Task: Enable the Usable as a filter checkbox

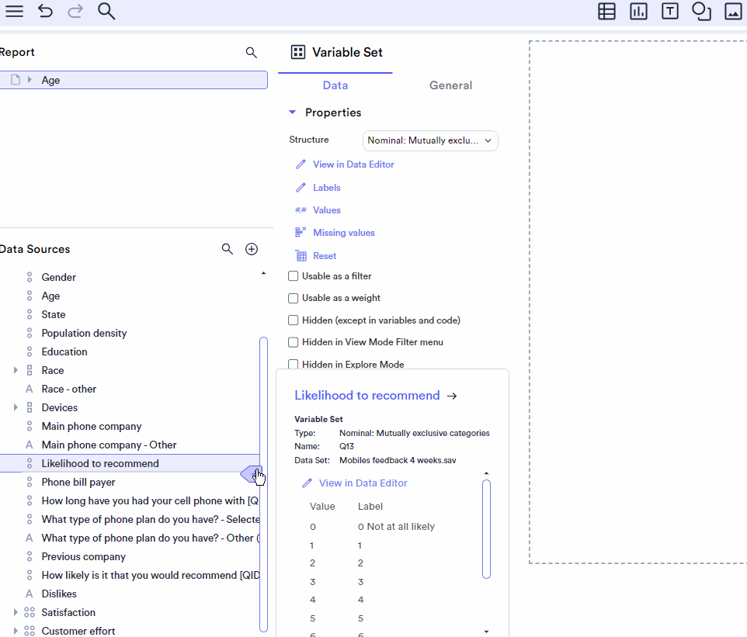Action: pyautogui.click(x=293, y=275)
